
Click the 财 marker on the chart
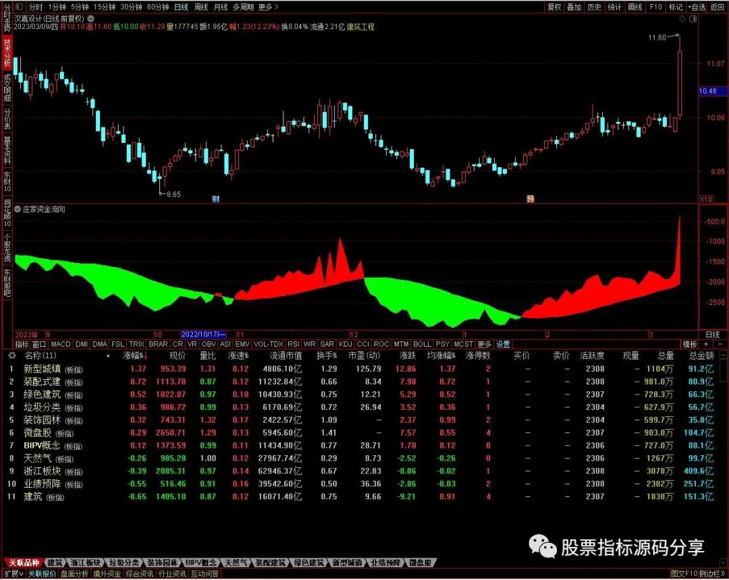(x=216, y=199)
